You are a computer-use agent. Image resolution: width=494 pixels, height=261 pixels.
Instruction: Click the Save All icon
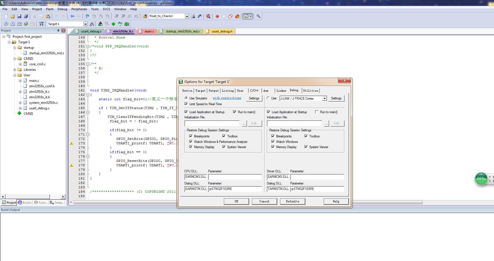(26, 16)
